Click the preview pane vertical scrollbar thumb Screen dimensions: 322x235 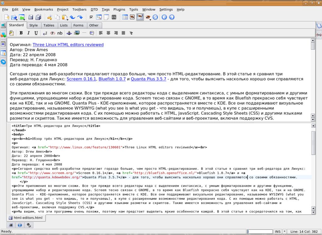coord(313,46)
